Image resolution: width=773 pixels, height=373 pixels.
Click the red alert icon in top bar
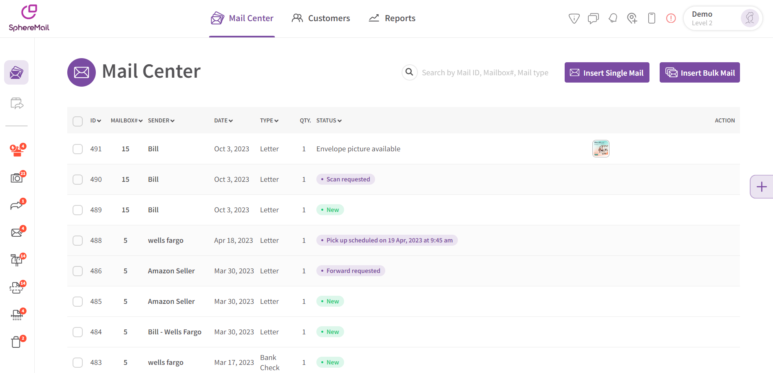[x=671, y=18]
